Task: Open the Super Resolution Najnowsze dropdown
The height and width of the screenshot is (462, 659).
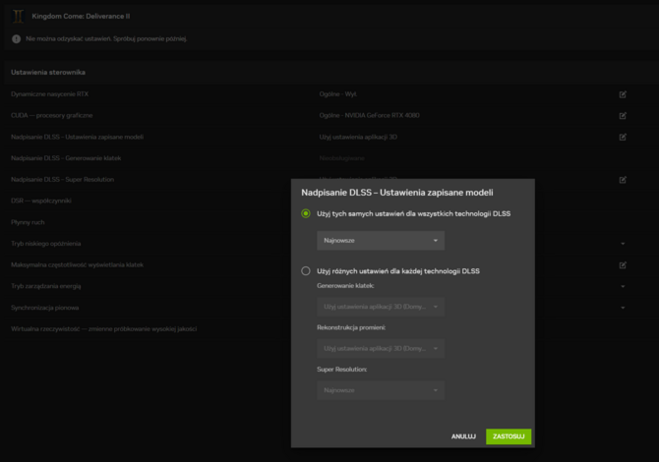Action: (381, 390)
